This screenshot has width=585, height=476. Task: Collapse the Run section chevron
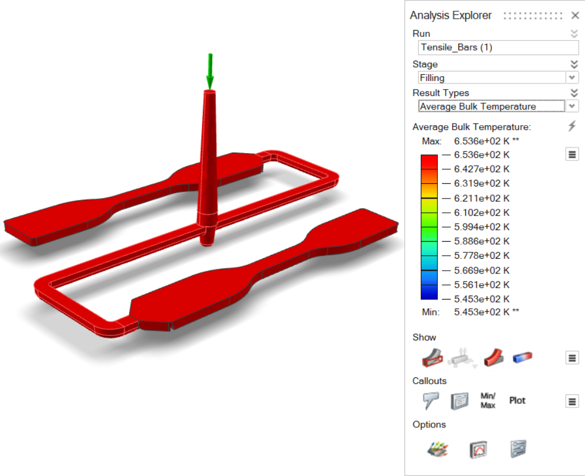(x=574, y=33)
